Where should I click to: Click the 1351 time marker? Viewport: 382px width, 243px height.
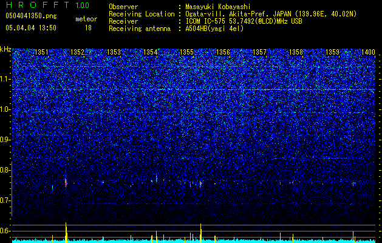(x=42, y=52)
